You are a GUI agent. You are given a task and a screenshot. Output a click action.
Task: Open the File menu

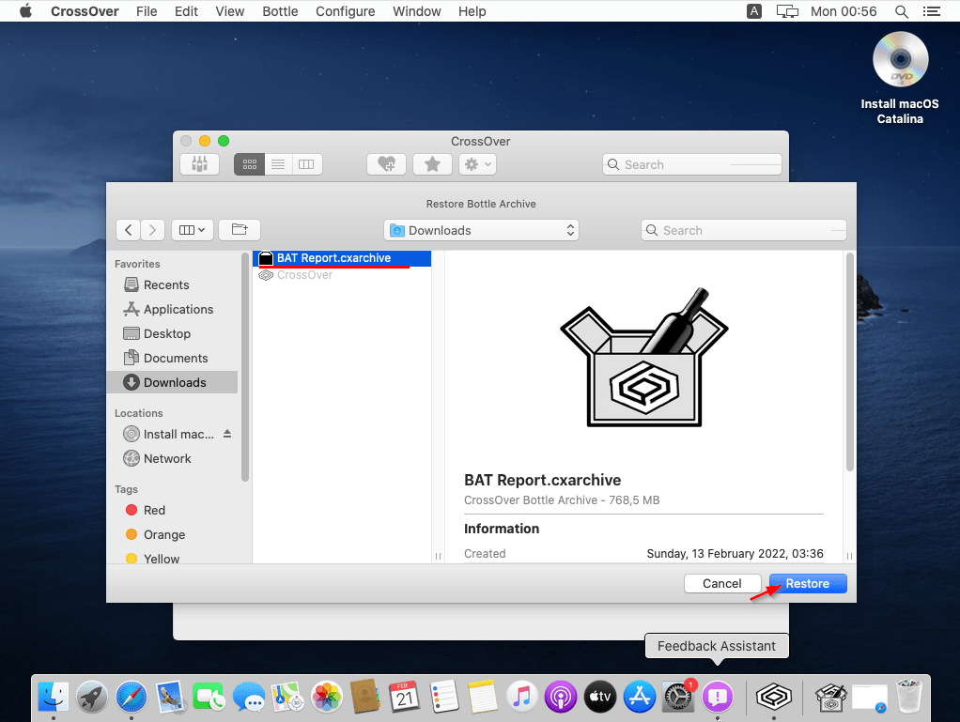[147, 11]
